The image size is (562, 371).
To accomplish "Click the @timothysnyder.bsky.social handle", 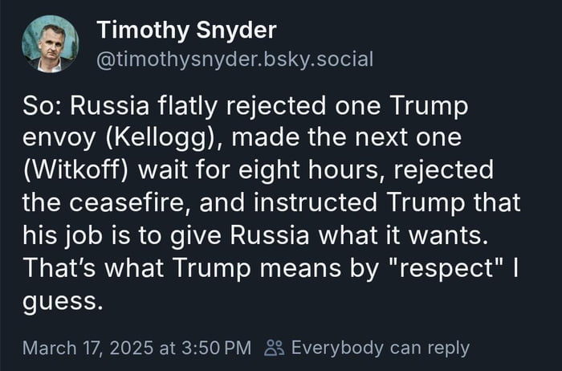I will click(234, 59).
